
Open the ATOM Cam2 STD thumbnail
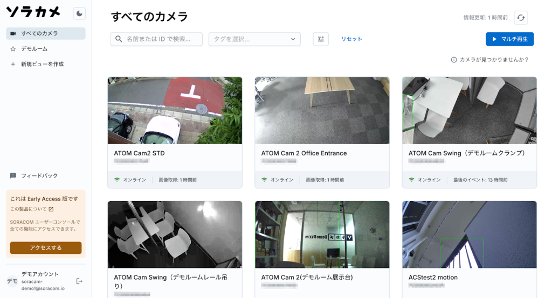pos(175,110)
